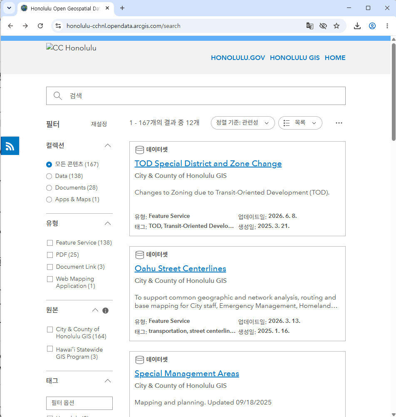Select Documents (28) collection radio
The width and height of the screenshot is (396, 417).
(x=49, y=188)
